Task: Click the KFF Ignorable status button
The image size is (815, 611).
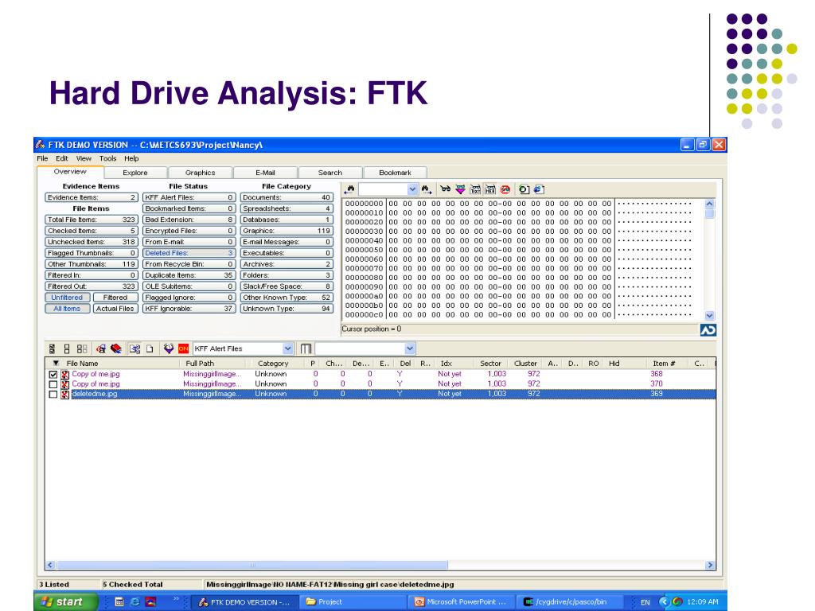Action: coord(189,309)
